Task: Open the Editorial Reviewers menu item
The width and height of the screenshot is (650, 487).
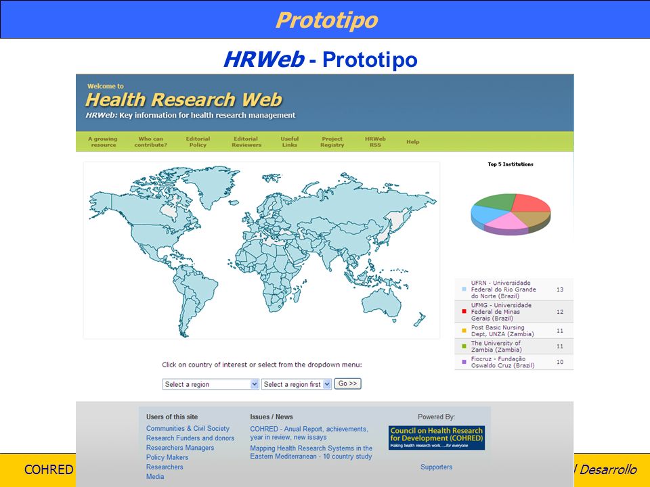Action: (246, 142)
